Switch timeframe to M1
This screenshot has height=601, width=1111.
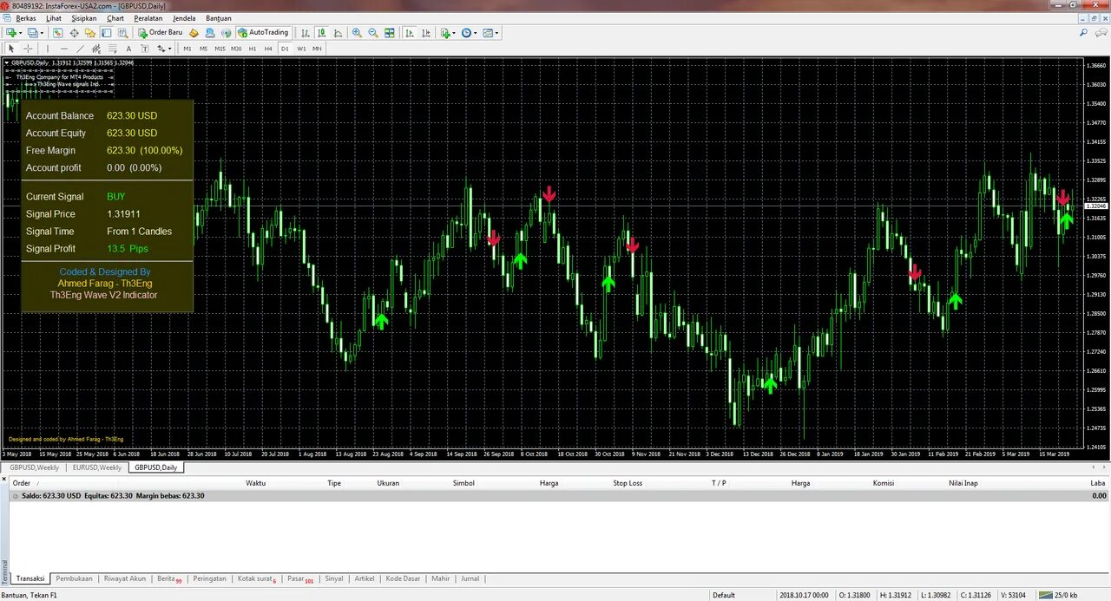pyautogui.click(x=187, y=49)
